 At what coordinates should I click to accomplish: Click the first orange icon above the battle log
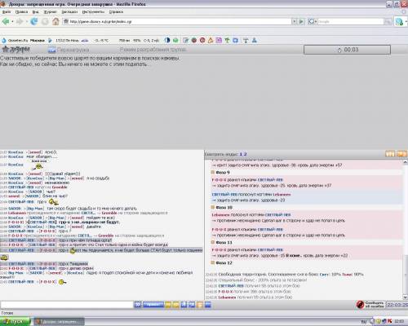tap(390, 154)
